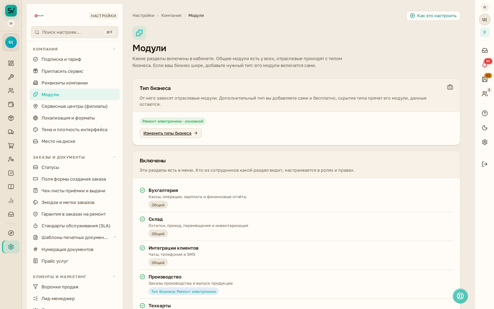Collapse the Заказы и документы section

[114, 157]
